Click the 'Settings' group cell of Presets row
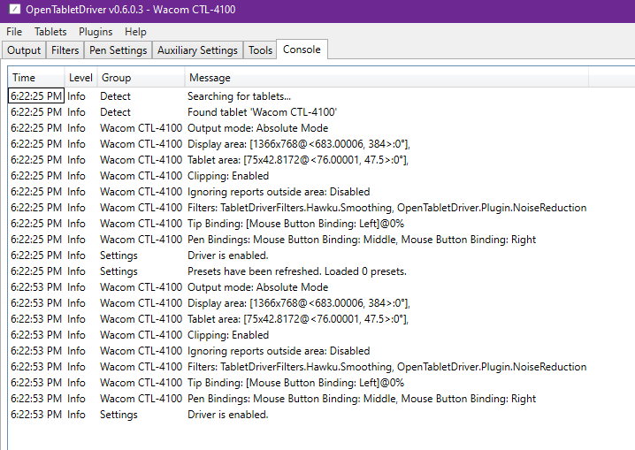 tap(119, 271)
